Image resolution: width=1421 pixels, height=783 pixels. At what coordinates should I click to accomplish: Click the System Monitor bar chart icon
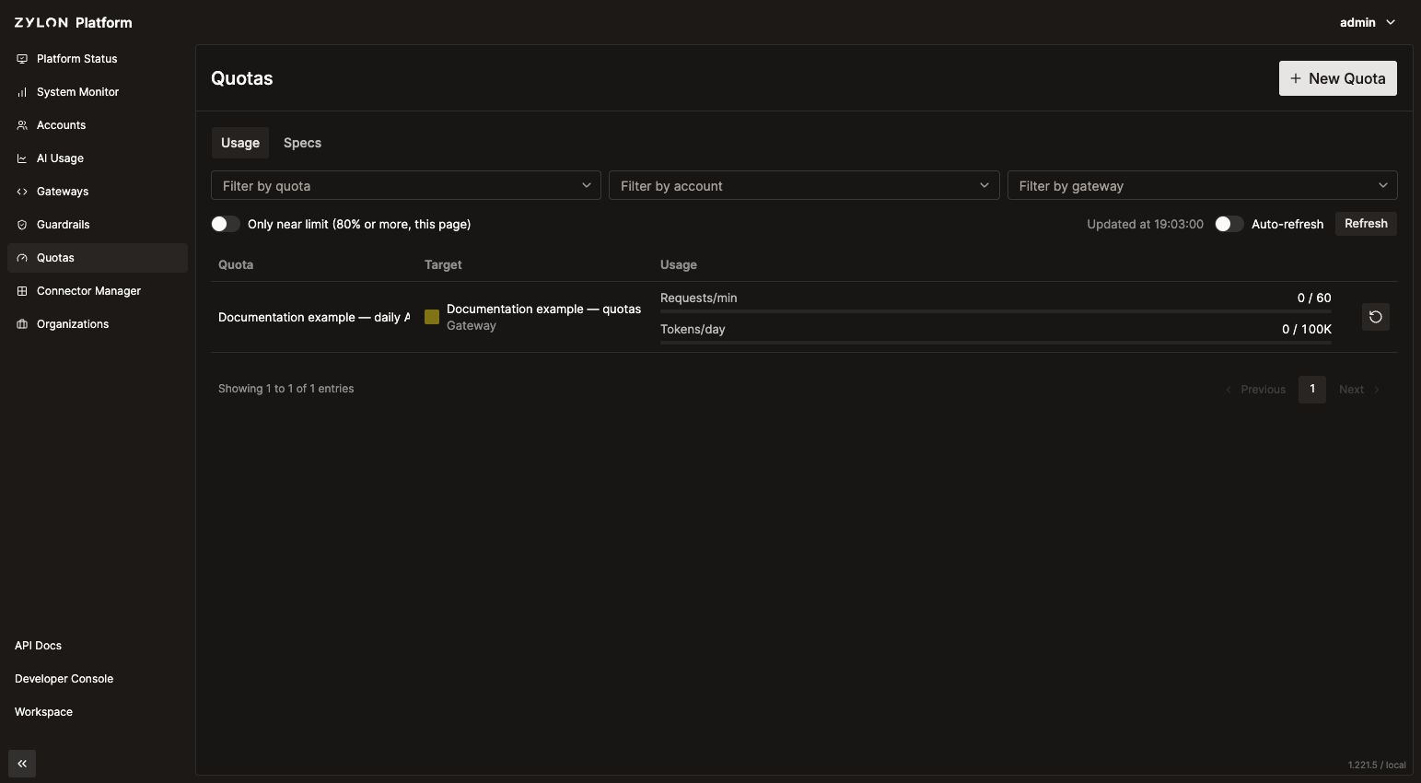pos(22,92)
